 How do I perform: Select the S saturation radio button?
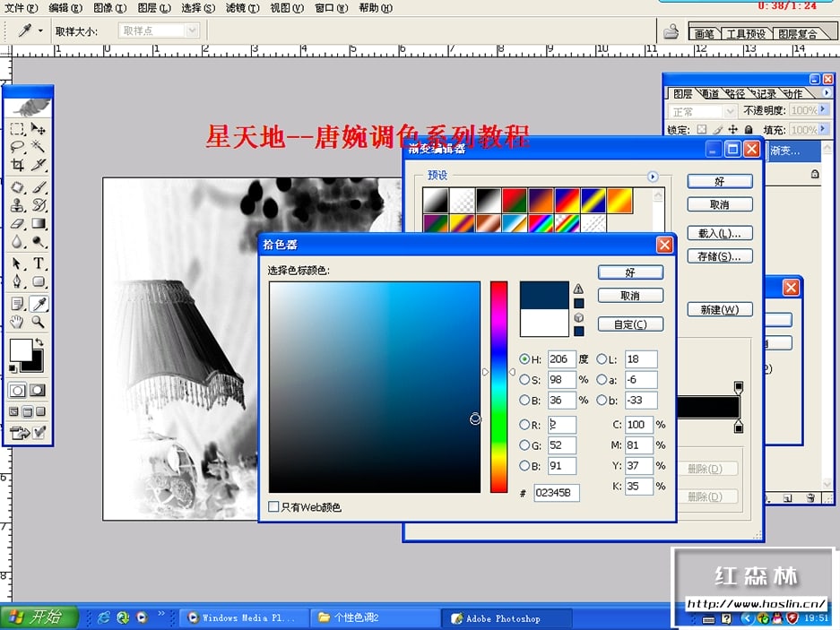click(524, 380)
